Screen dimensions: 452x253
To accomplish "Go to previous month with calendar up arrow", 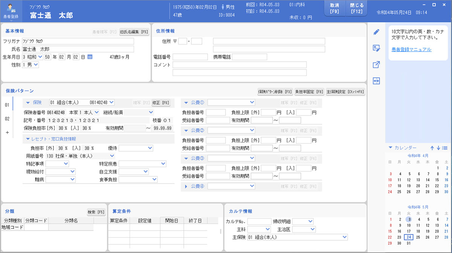I will pyautogui.click(x=432, y=148).
